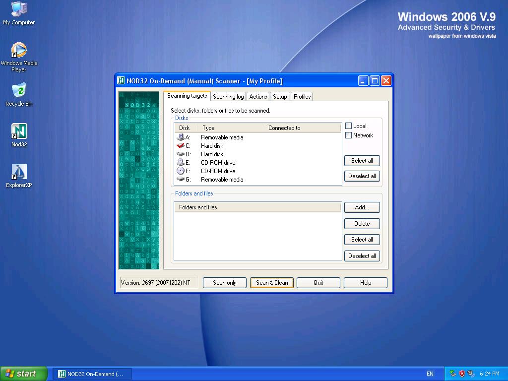Start a Scan only run
This screenshot has height=381, width=508.
point(225,283)
